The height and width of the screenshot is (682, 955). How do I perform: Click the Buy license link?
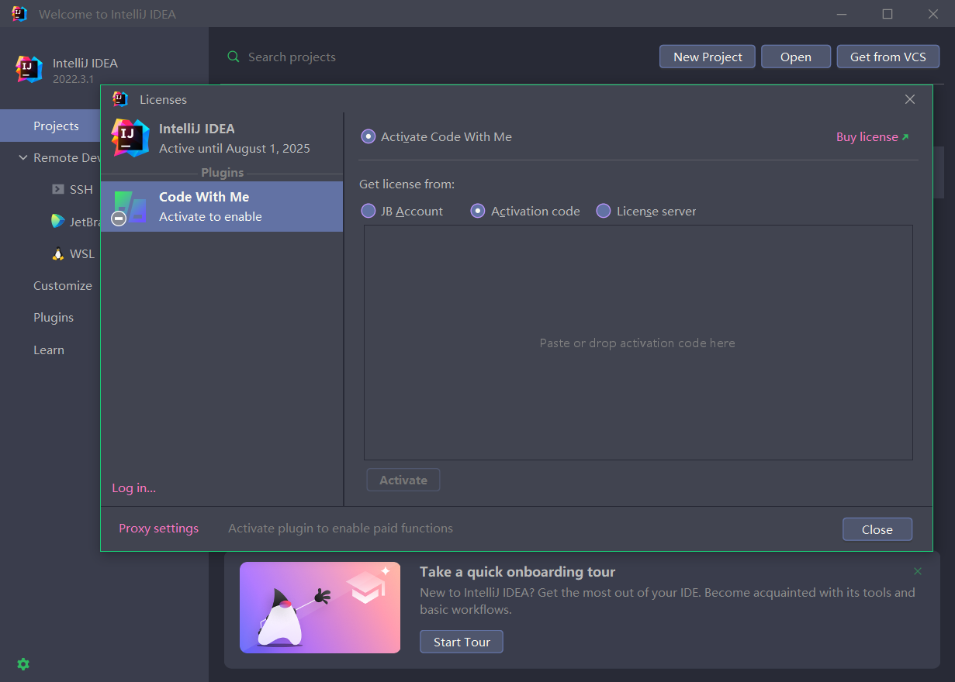tap(872, 136)
